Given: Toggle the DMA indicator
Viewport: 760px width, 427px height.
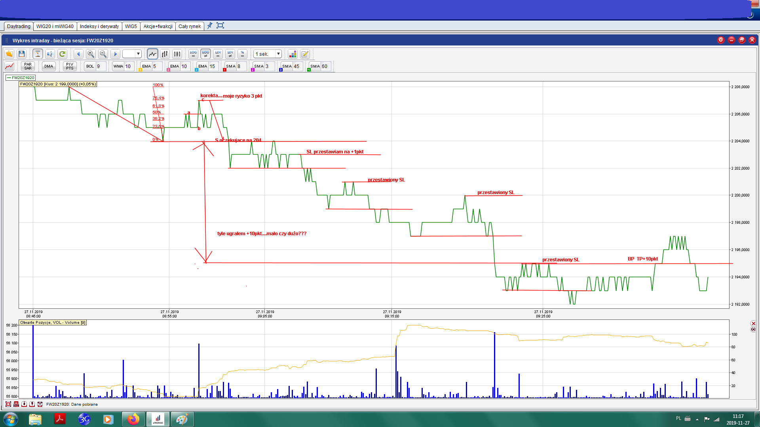Looking at the screenshot, I should point(49,66).
